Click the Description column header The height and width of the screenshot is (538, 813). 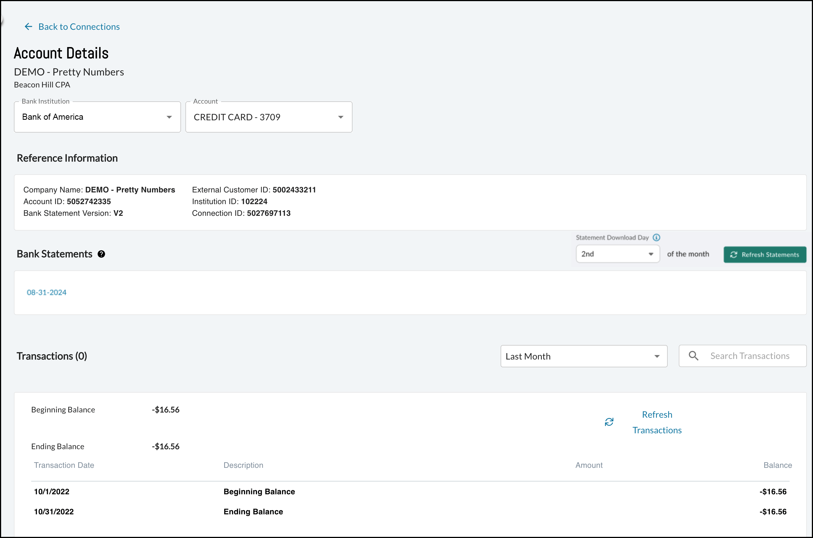243,465
